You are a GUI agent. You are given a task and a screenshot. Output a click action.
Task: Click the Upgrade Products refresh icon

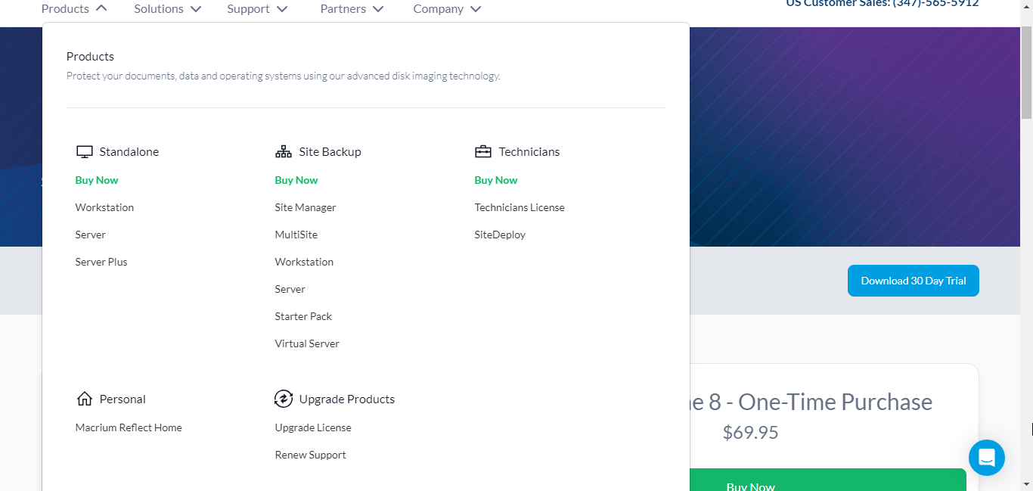click(x=284, y=399)
